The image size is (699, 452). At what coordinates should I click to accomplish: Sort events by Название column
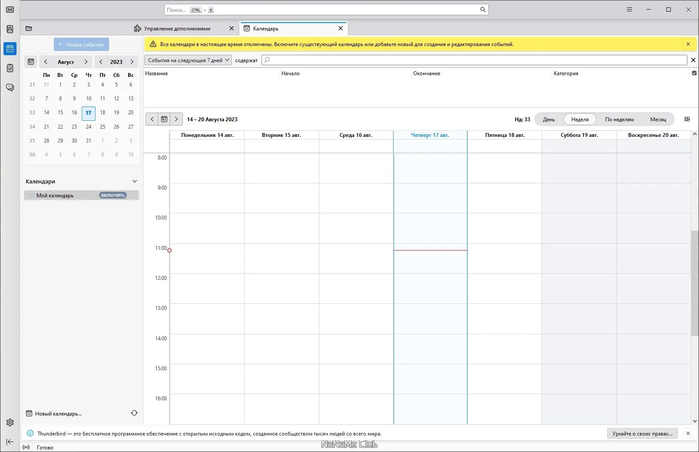212,73
